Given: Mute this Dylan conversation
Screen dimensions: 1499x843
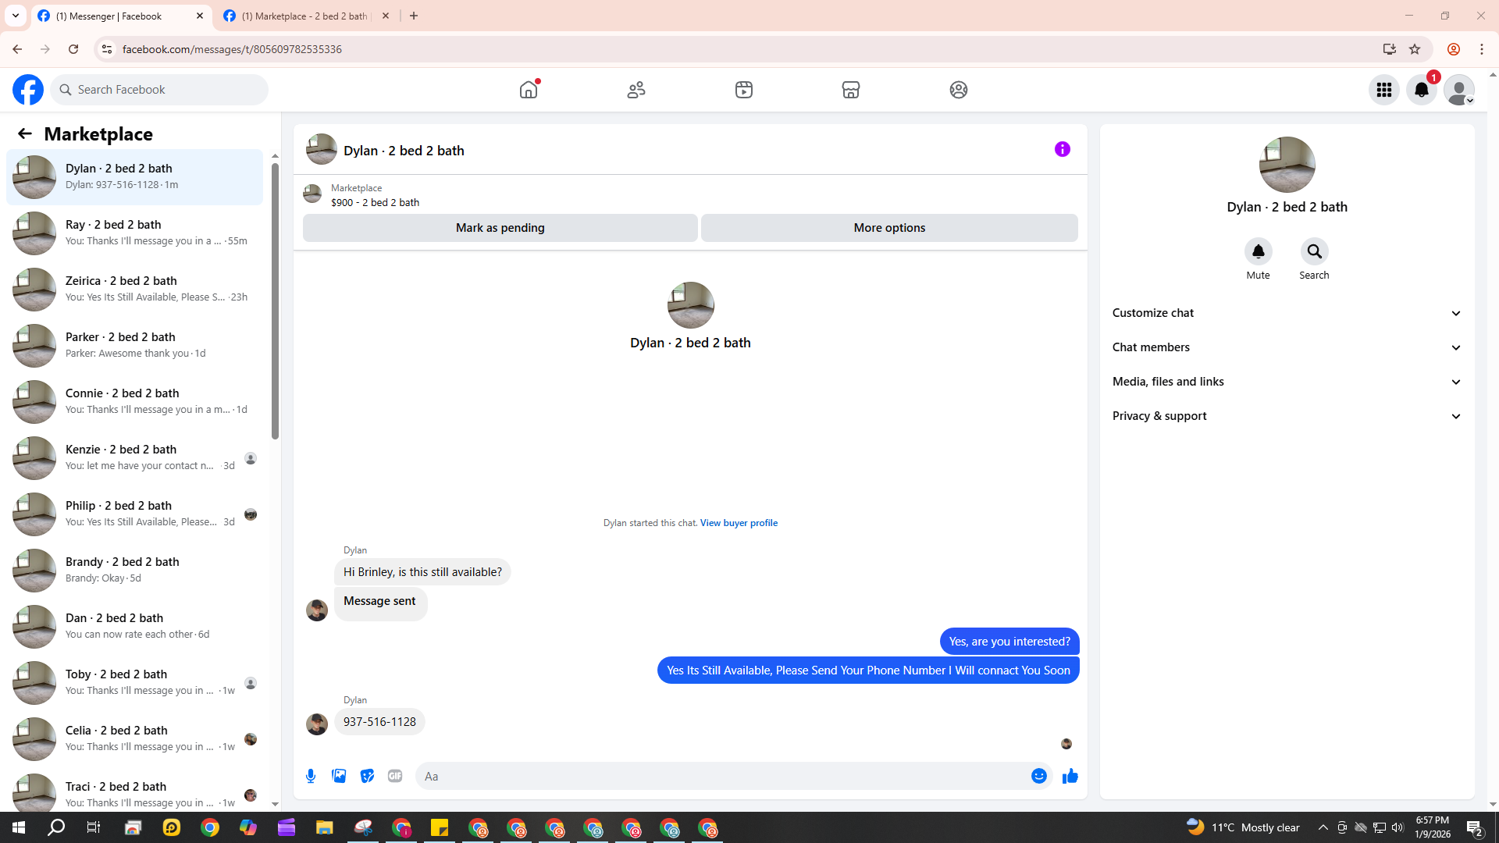Looking at the screenshot, I should [x=1258, y=252].
